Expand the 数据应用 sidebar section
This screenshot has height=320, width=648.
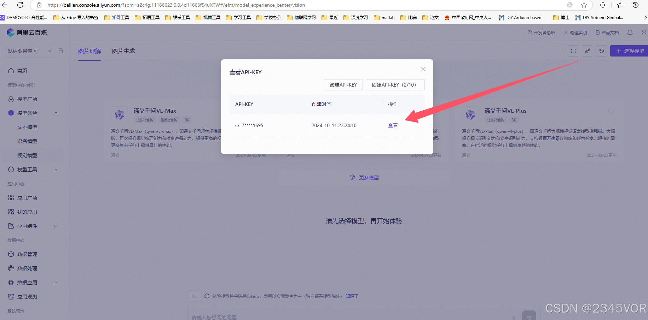tap(56, 283)
